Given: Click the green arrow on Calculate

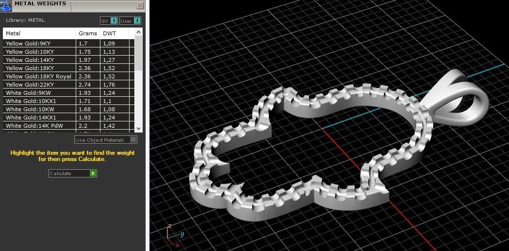Looking at the screenshot, I should coord(93,173).
